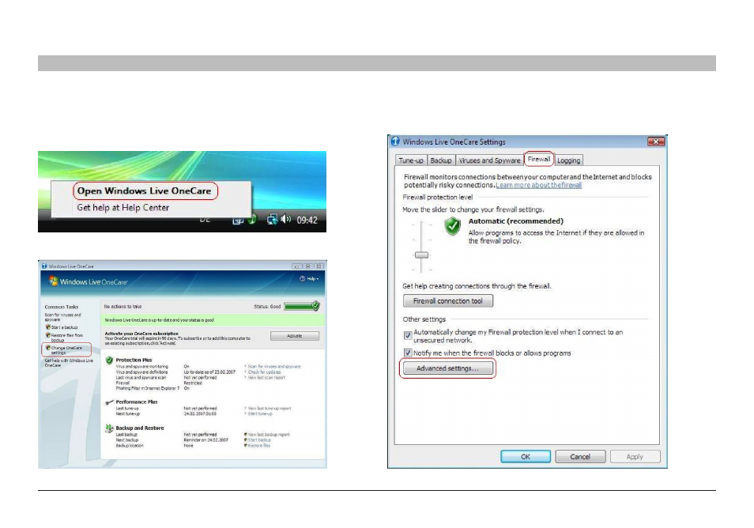Click the firewall protection level slider thumb

point(422,255)
